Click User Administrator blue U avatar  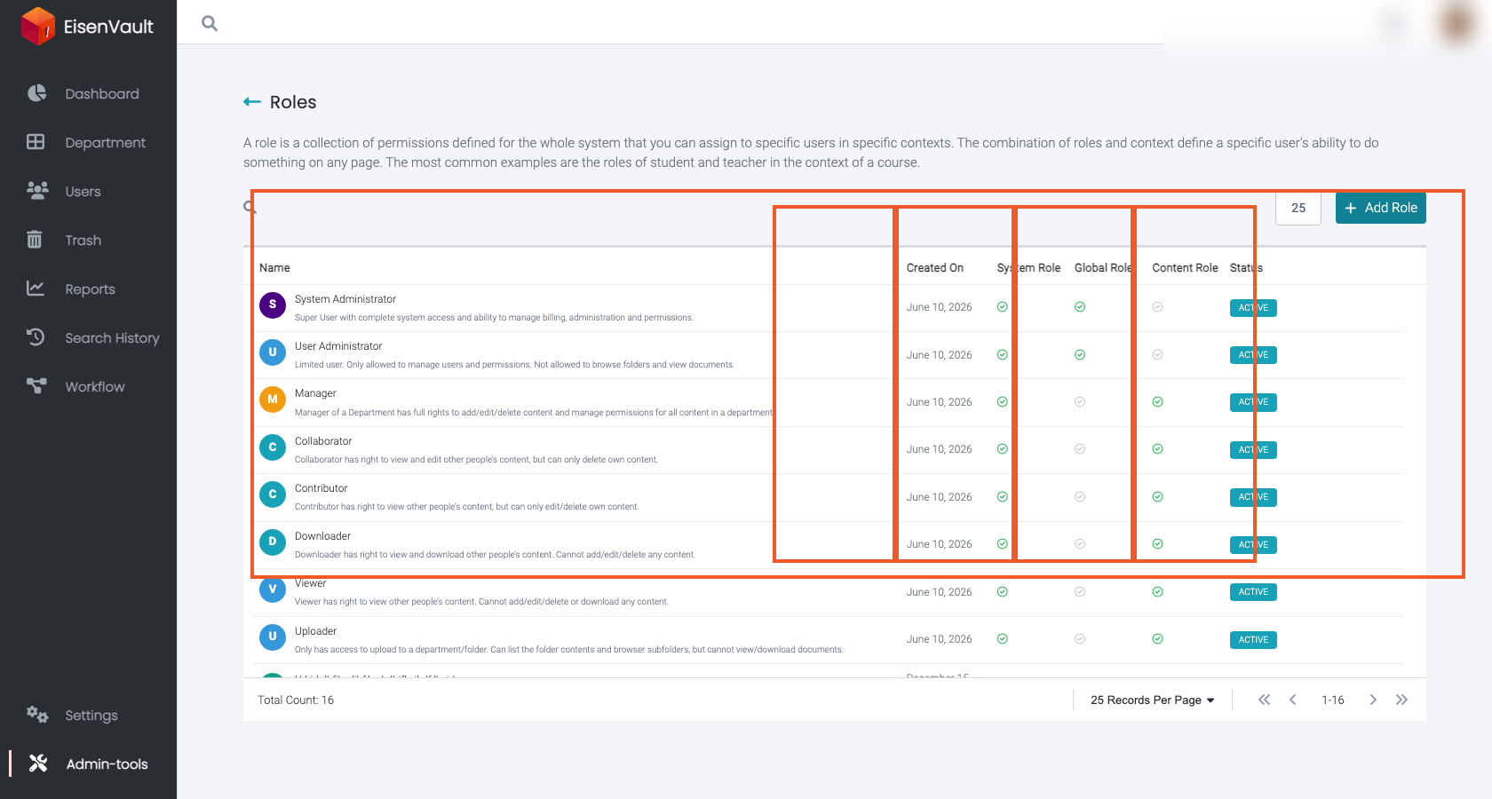pos(273,352)
